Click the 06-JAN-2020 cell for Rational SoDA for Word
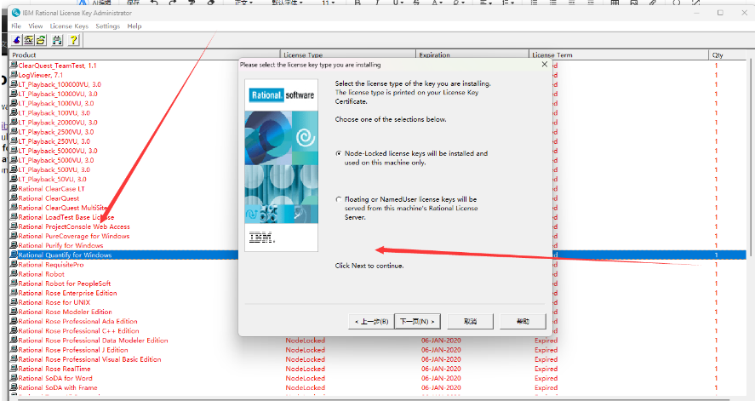The image size is (755, 401). (441, 378)
